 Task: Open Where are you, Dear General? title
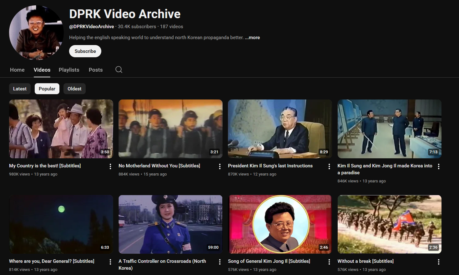point(52,261)
